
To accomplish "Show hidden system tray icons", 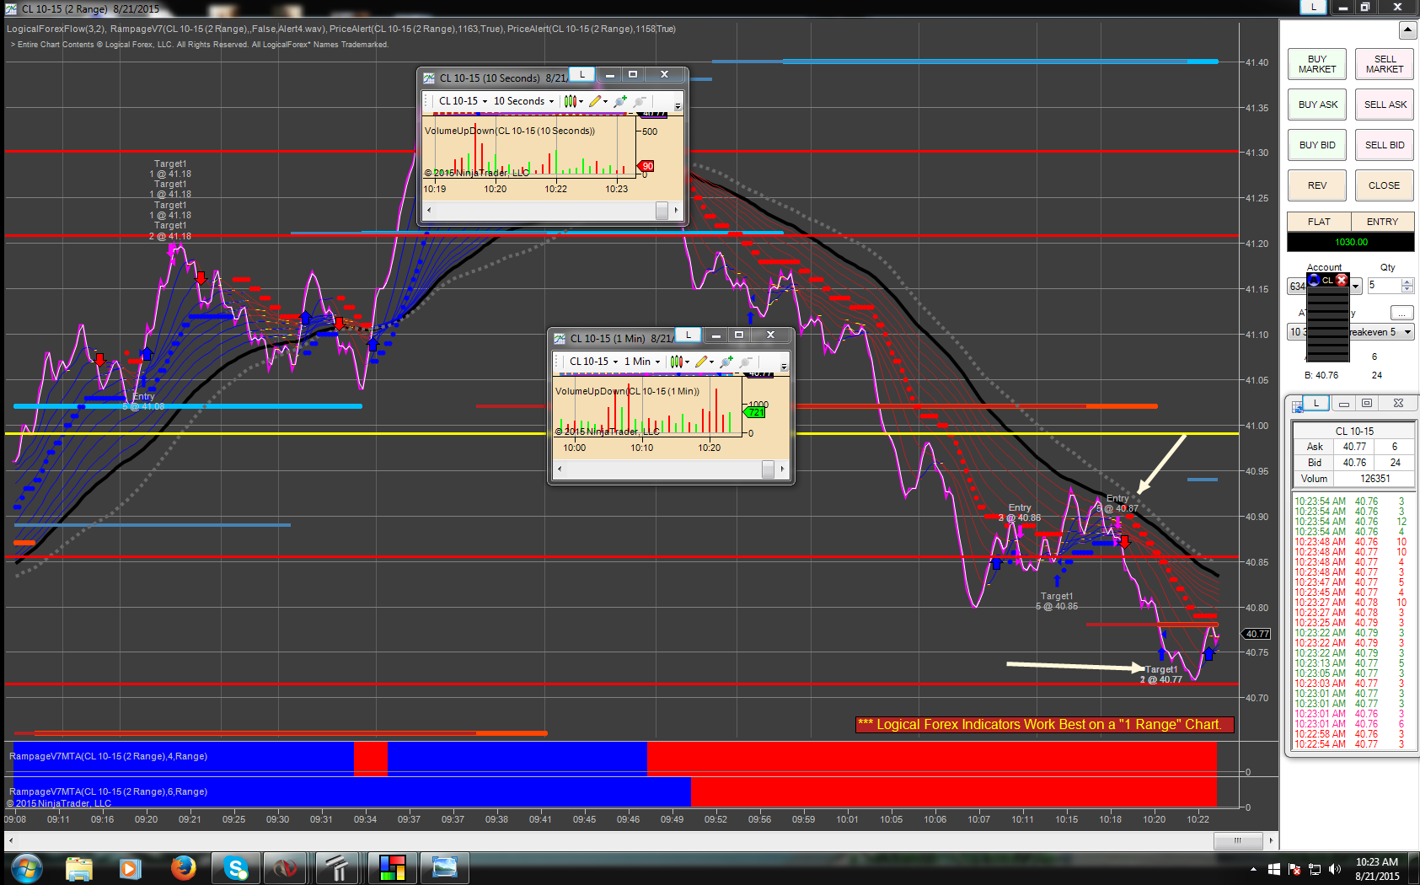I will pos(1253,869).
